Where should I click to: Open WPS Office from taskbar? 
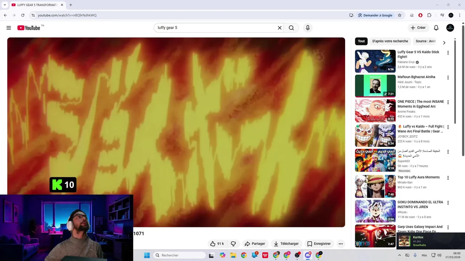265,255
